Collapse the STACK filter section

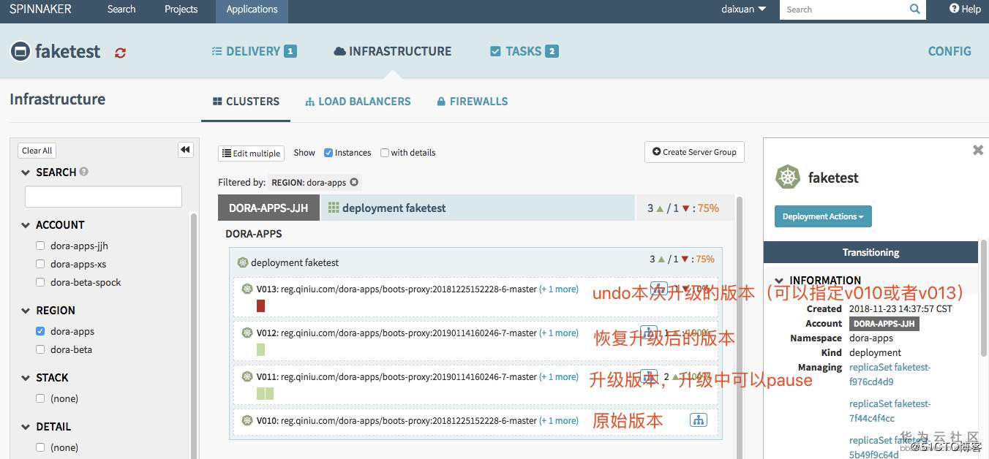26,378
